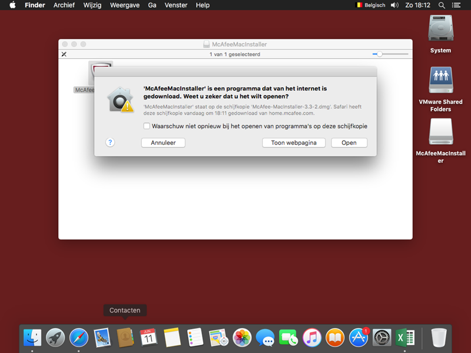Screen dimensions: 471x353
Task: Open the Help menu
Action: pyautogui.click(x=203, y=5)
